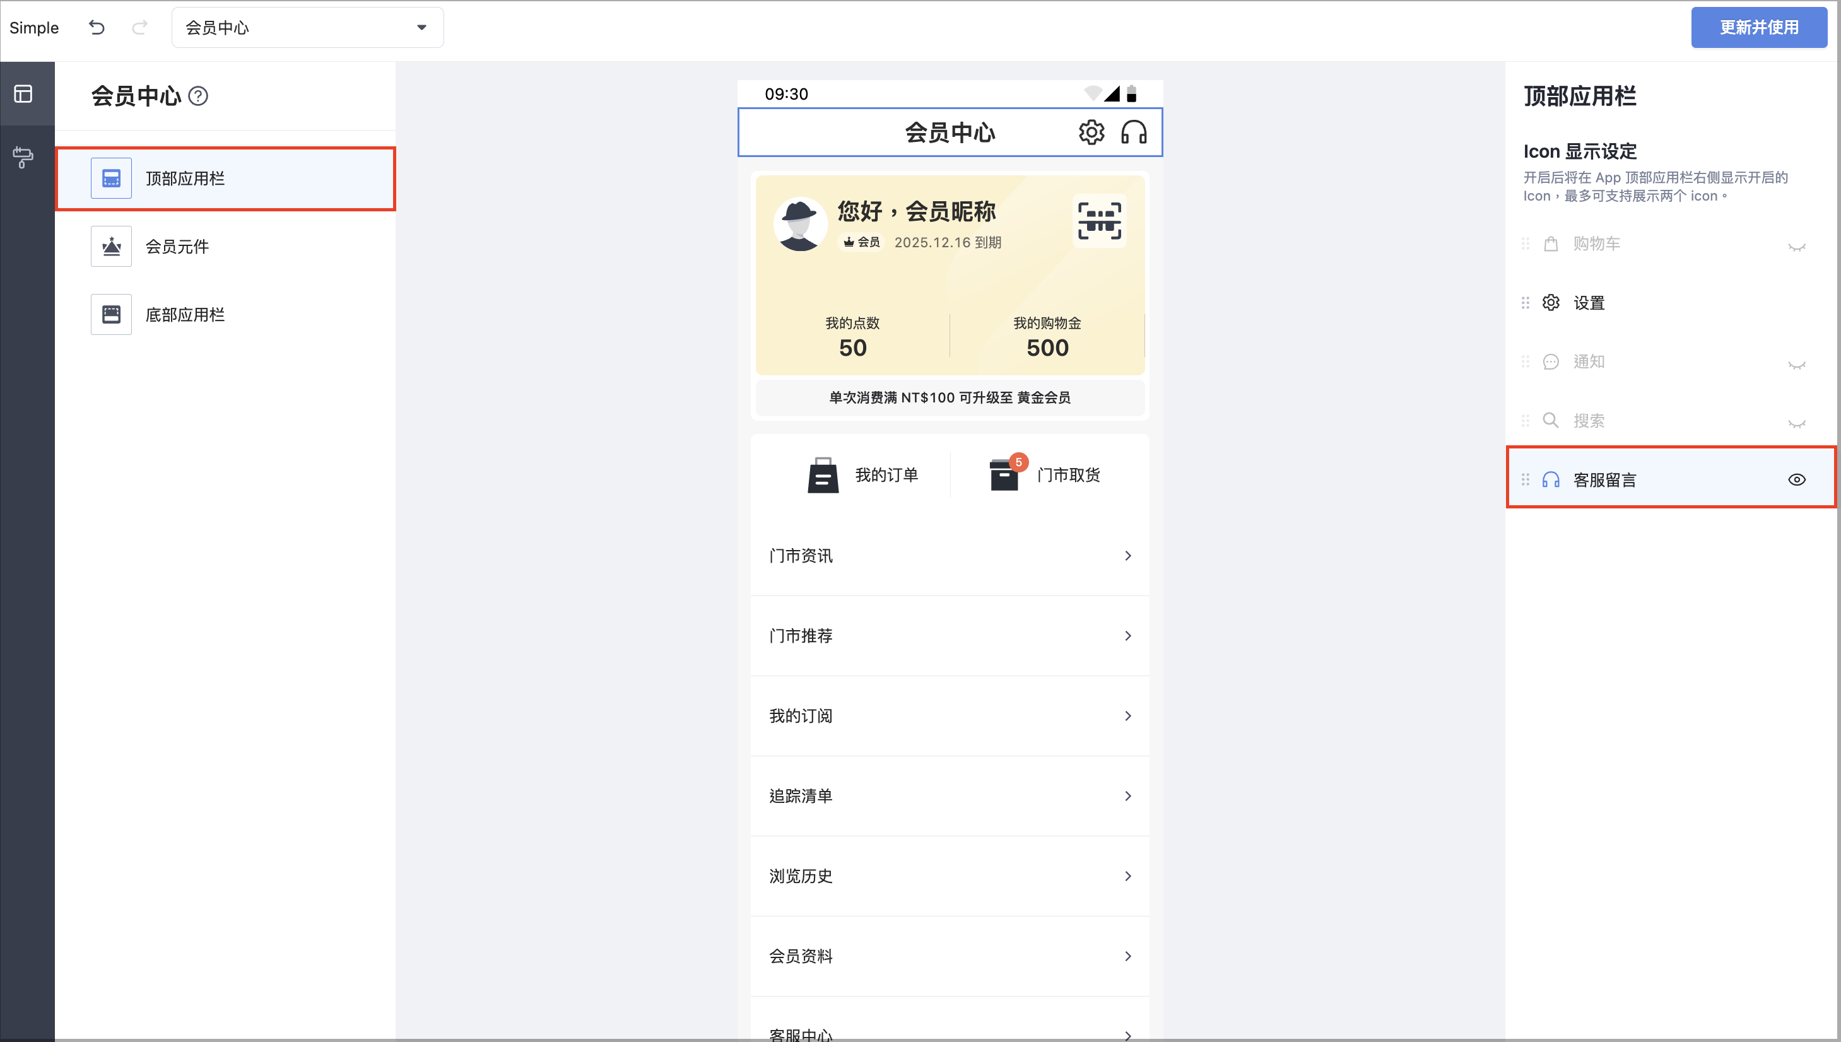Click 浏览历史 text in preview list
This screenshot has width=1841, height=1042.
[801, 877]
